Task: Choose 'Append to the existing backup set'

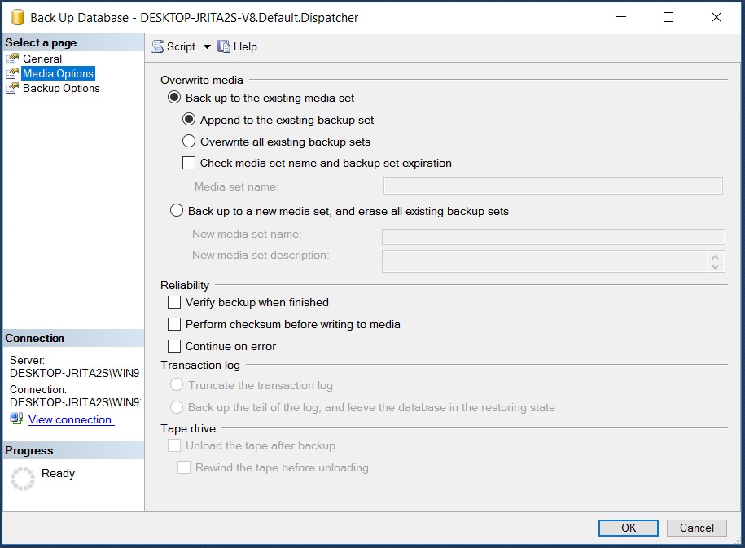Action: tap(189, 120)
